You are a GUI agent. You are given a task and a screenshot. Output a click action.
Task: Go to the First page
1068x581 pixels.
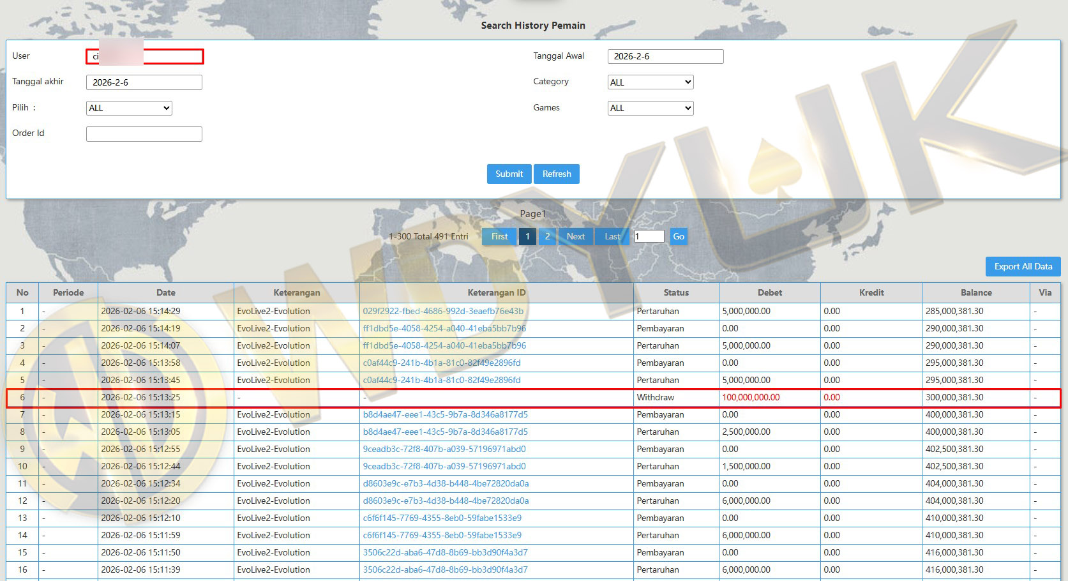tap(499, 236)
